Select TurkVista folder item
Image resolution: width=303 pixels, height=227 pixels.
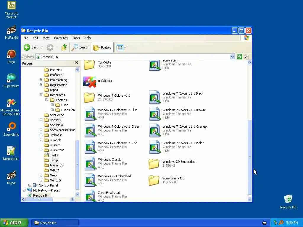pyautogui.click(x=98, y=64)
